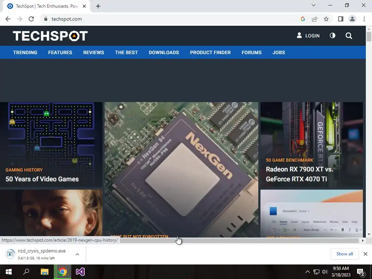
Task: Reload the techspot.com page
Action: (31, 19)
